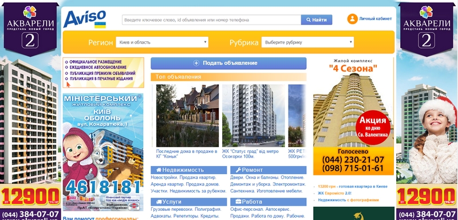Focus the keyword search field
Screen dimensions: 458x220
pos(211,20)
